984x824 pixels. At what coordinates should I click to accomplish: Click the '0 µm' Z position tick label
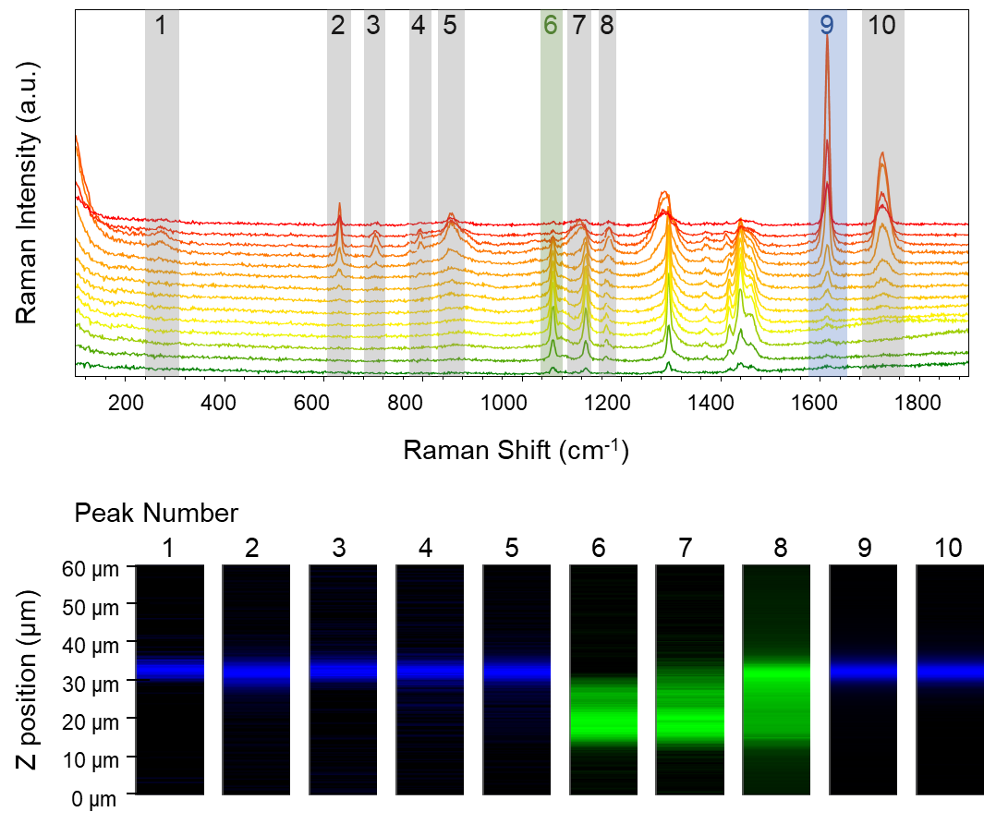pos(94,799)
